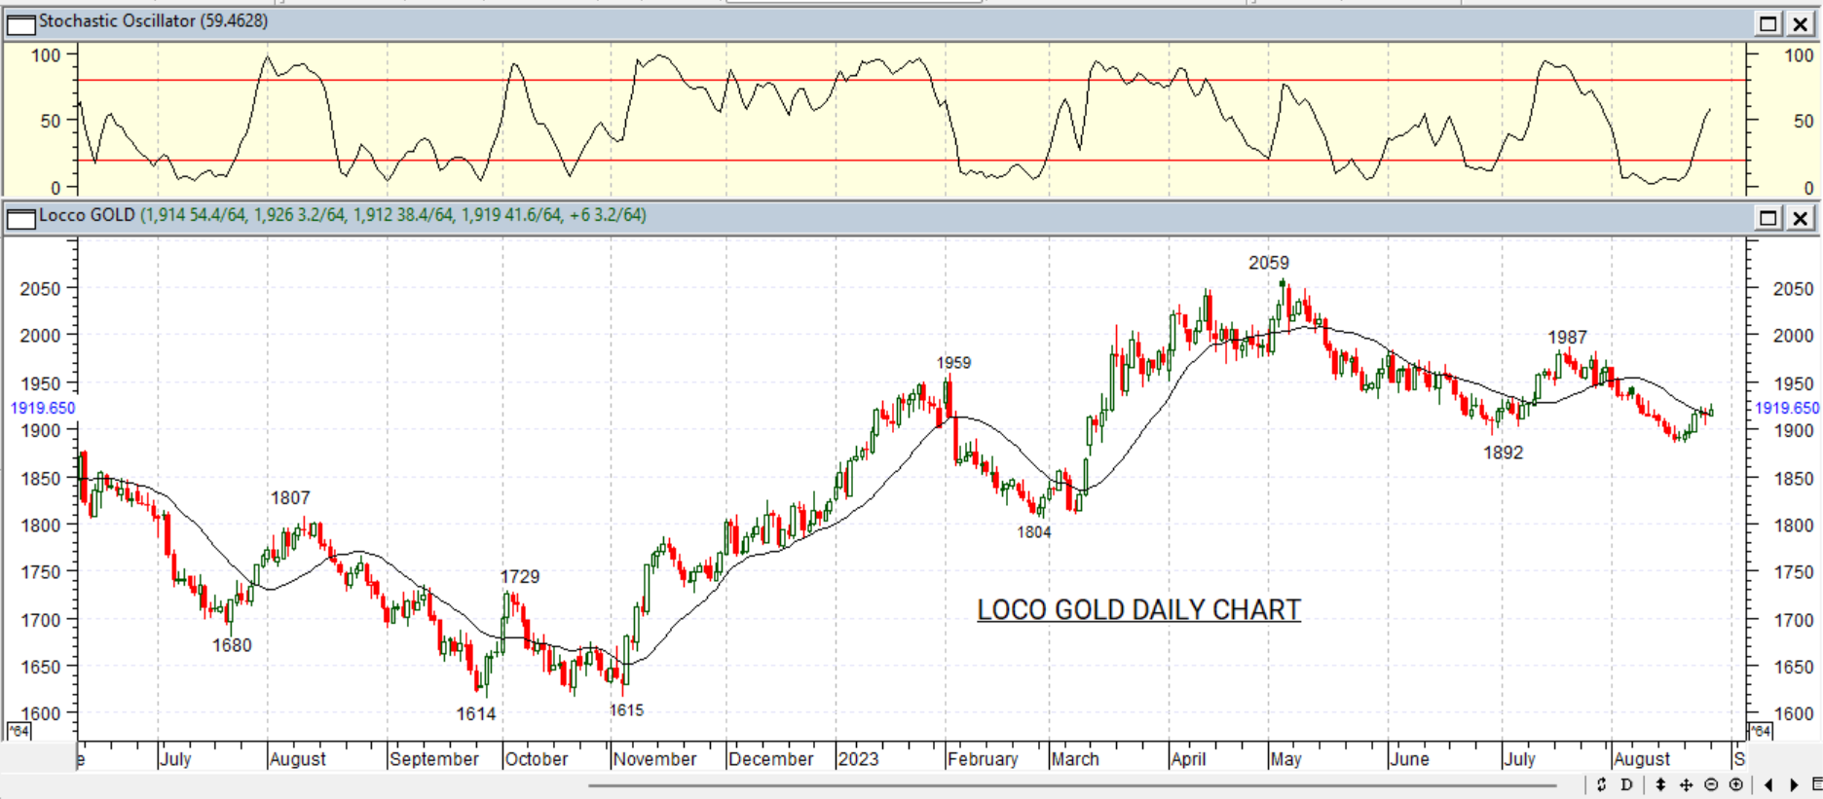Click the 1729 price label

(x=520, y=577)
